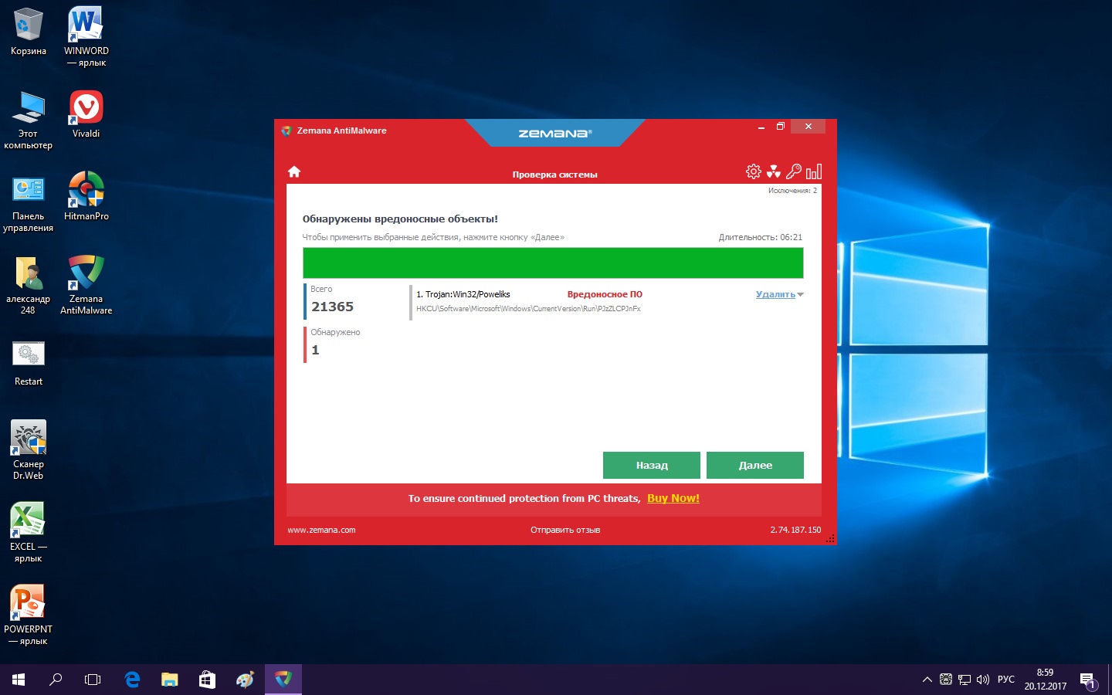Click the Вредоносное ПО threat label
The width and height of the screenshot is (1112, 695).
point(605,294)
